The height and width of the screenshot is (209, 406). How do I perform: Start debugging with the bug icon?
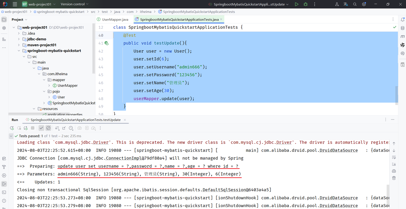[x=305, y=4]
